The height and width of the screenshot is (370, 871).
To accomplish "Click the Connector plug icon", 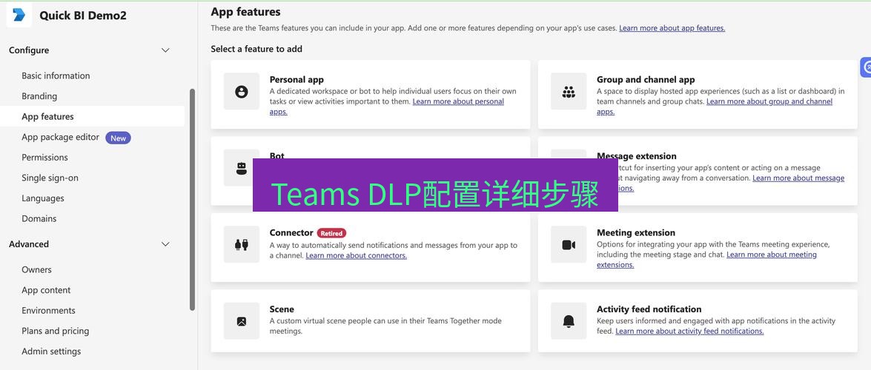I will 242,244.
